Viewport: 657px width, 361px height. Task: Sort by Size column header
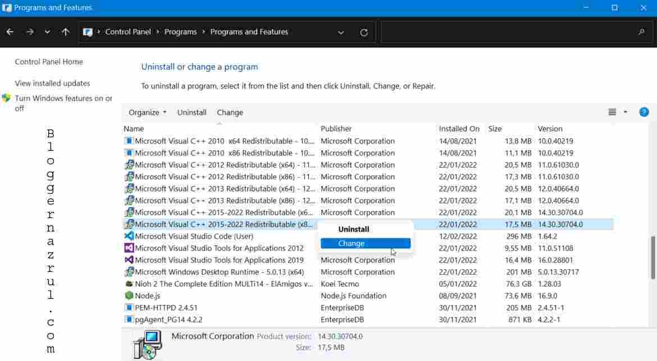point(495,129)
